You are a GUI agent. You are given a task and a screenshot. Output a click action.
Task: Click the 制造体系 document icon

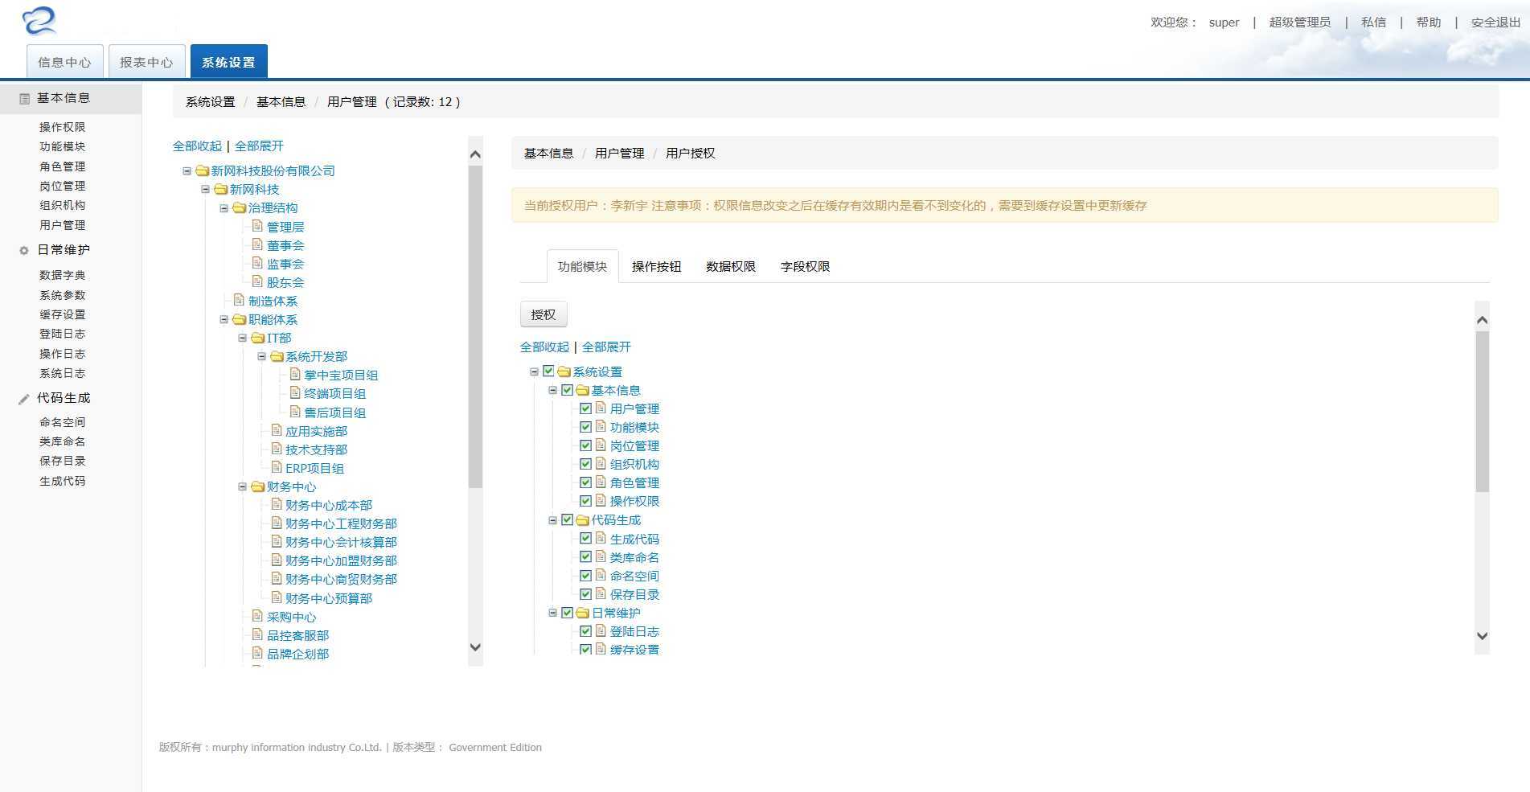(240, 300)
